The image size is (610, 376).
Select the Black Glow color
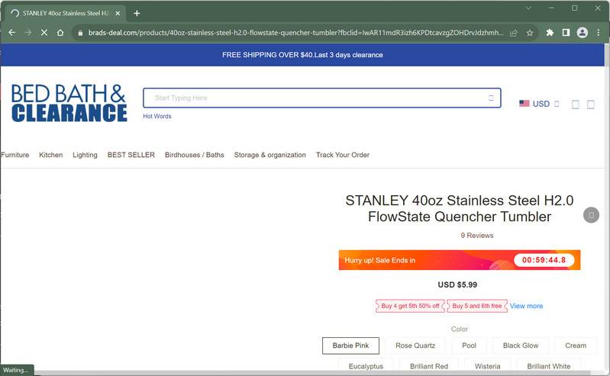pos(521,345)
